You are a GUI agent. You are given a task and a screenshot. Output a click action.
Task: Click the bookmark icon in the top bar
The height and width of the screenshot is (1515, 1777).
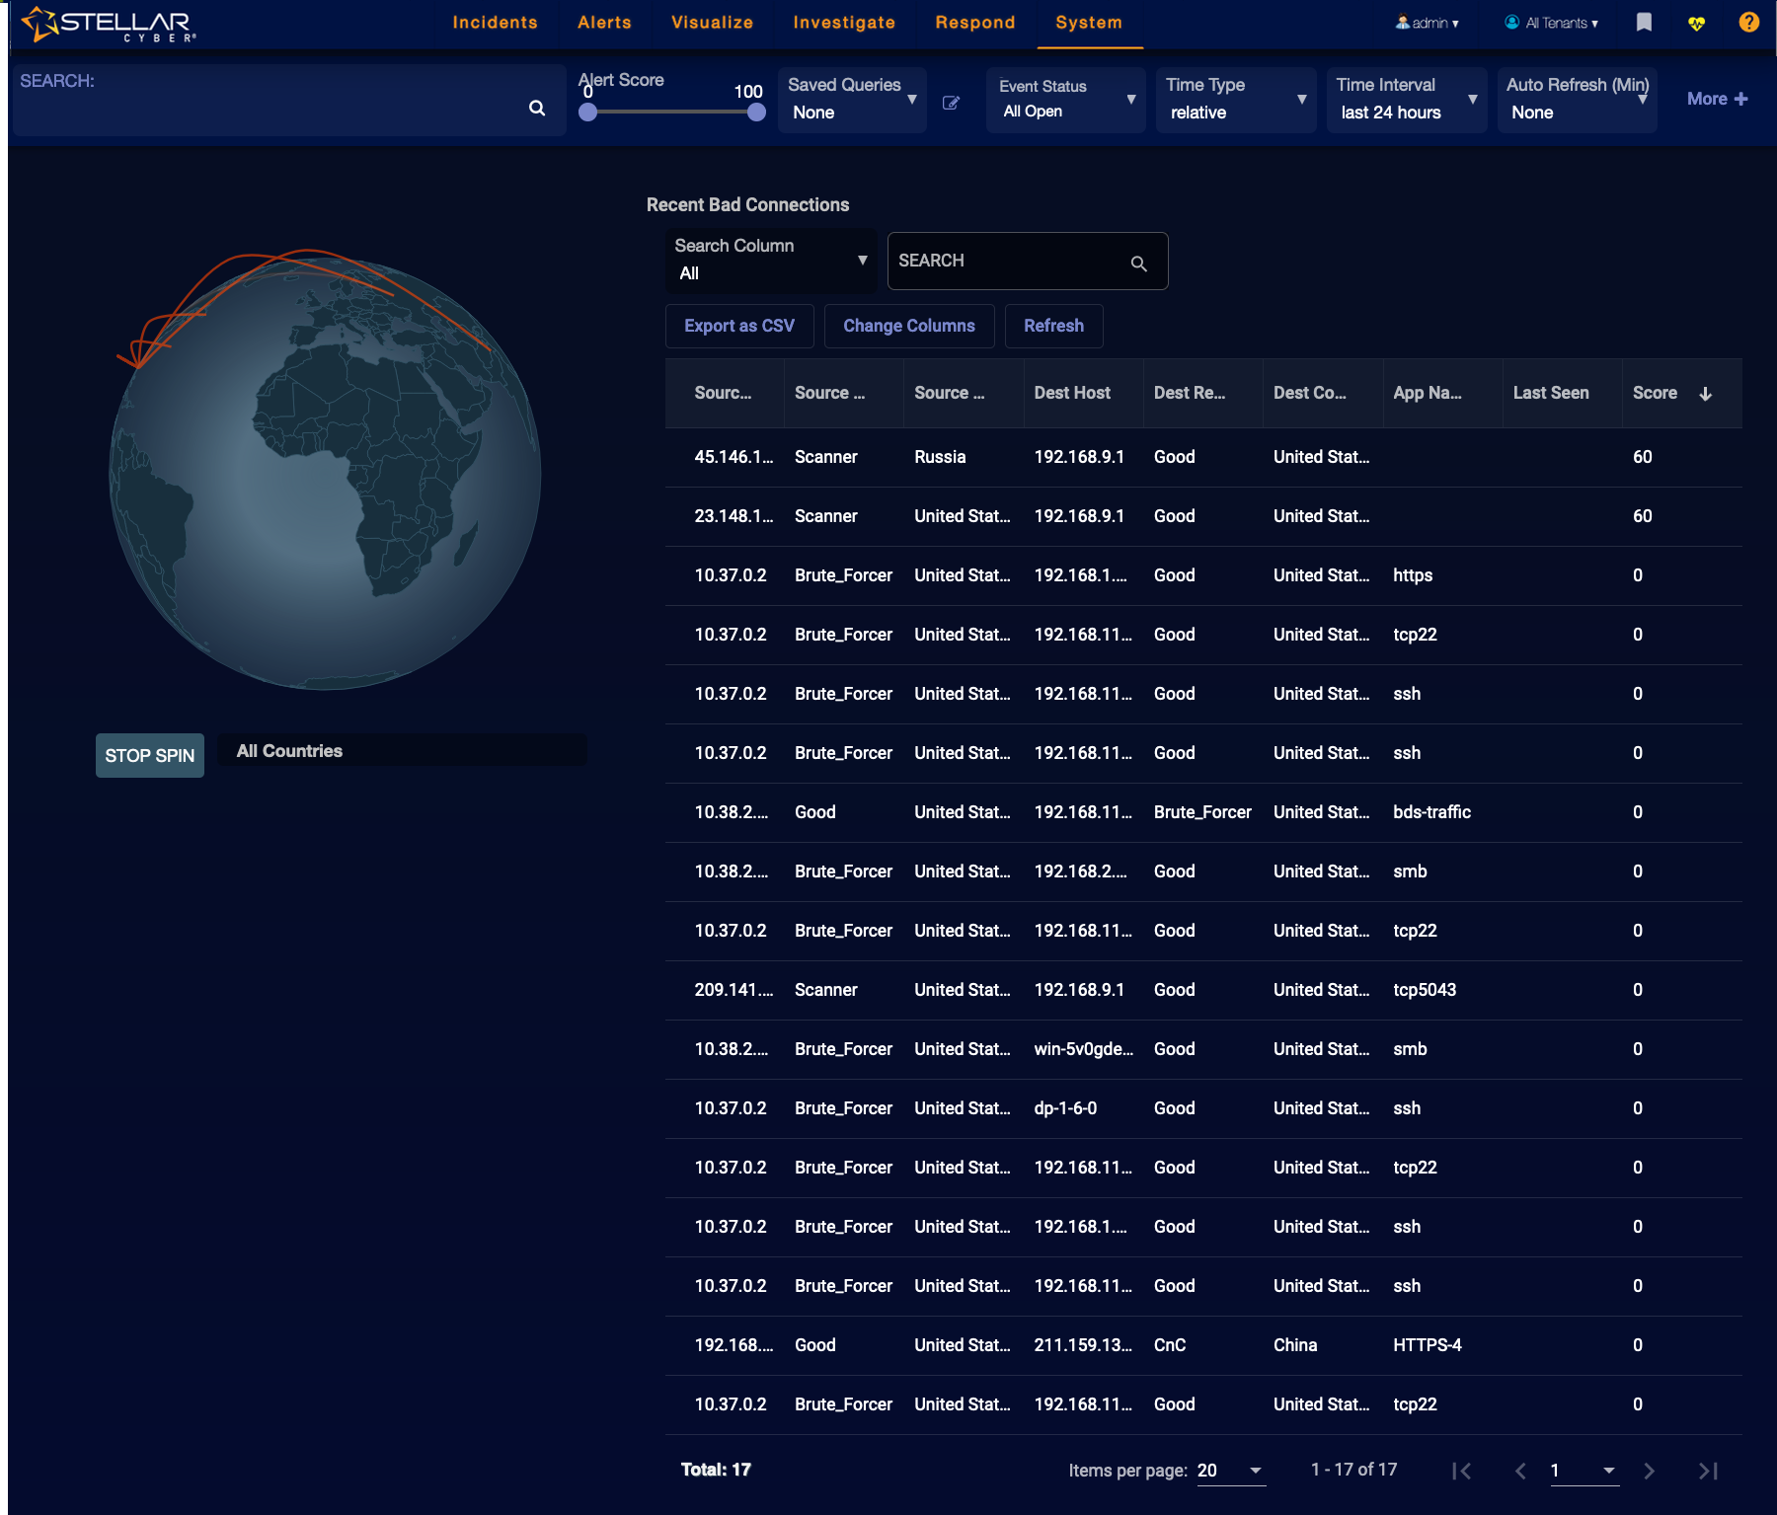coord(1644,22)
